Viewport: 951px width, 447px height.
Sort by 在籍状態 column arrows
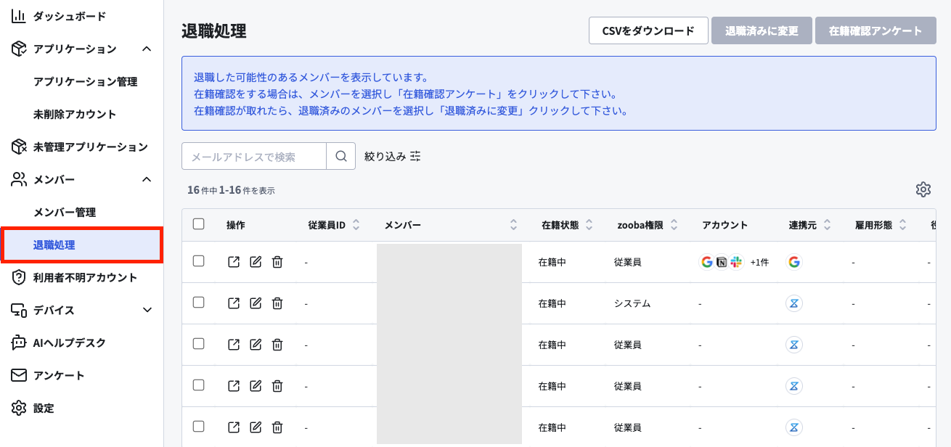(x=589, y=225)
